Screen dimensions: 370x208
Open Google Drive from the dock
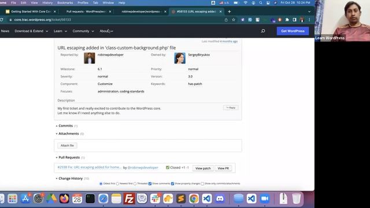51,199
